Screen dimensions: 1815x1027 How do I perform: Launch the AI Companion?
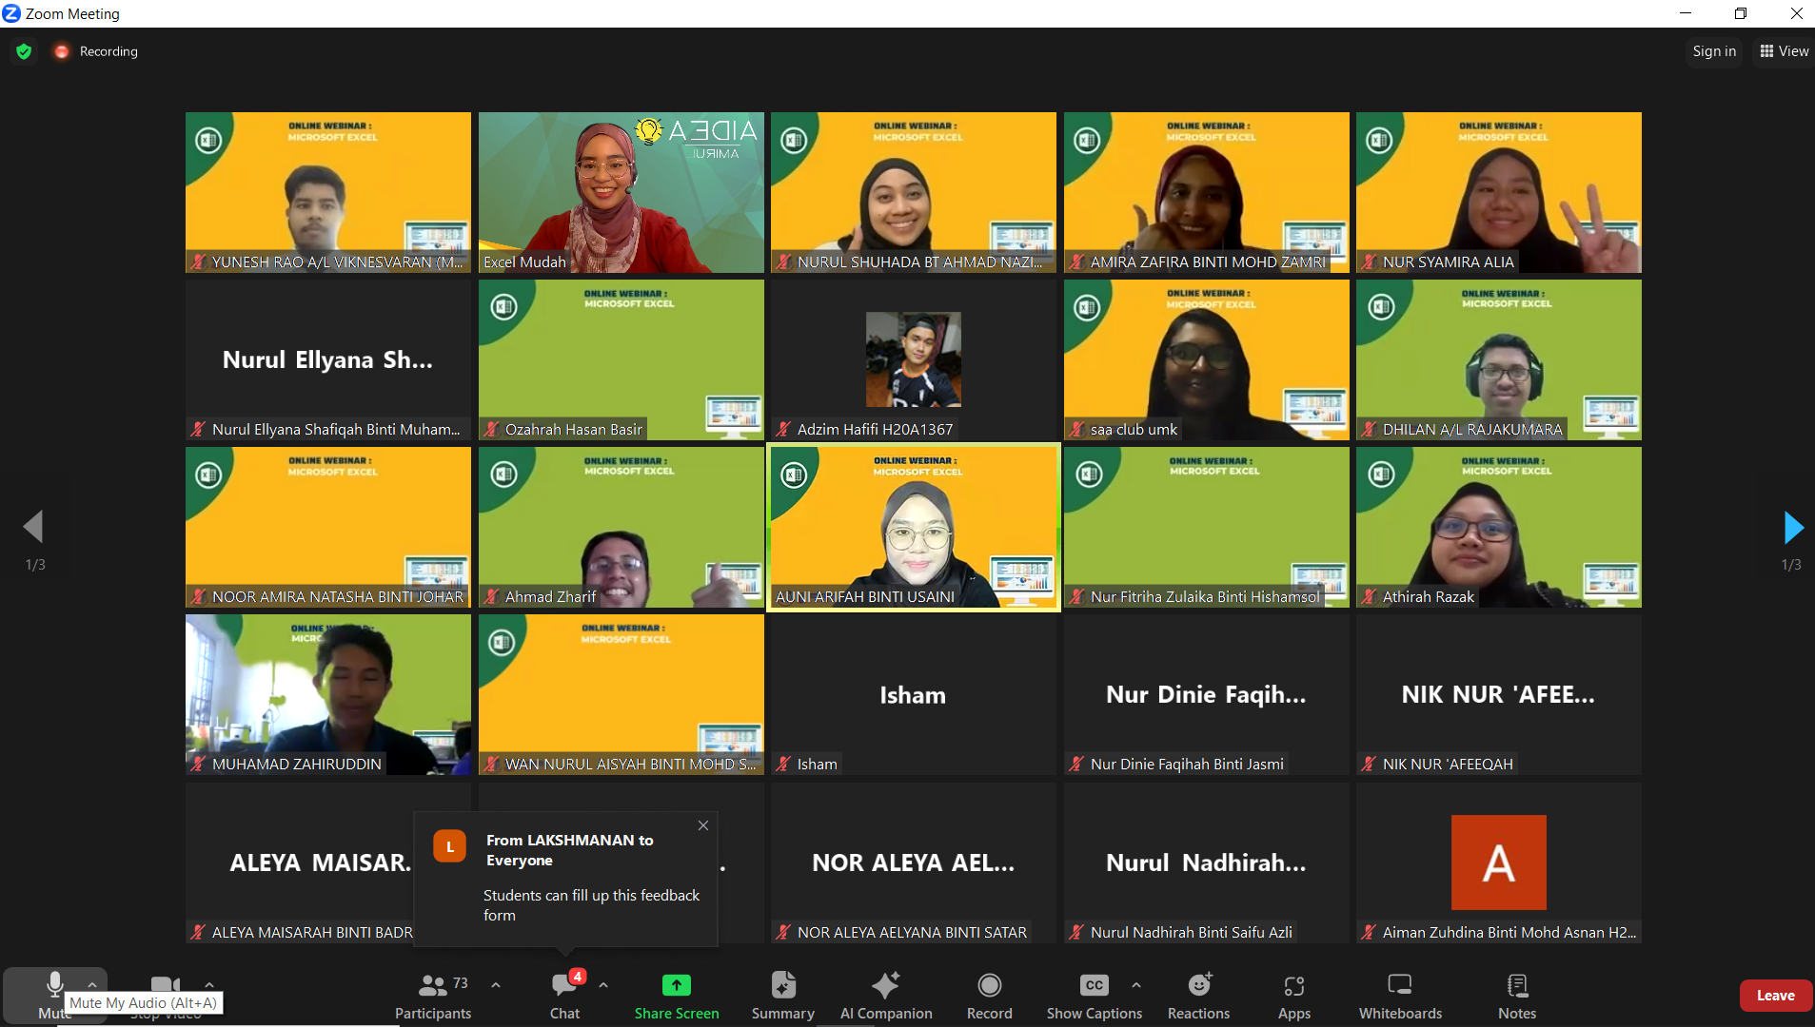pos(885,995)
